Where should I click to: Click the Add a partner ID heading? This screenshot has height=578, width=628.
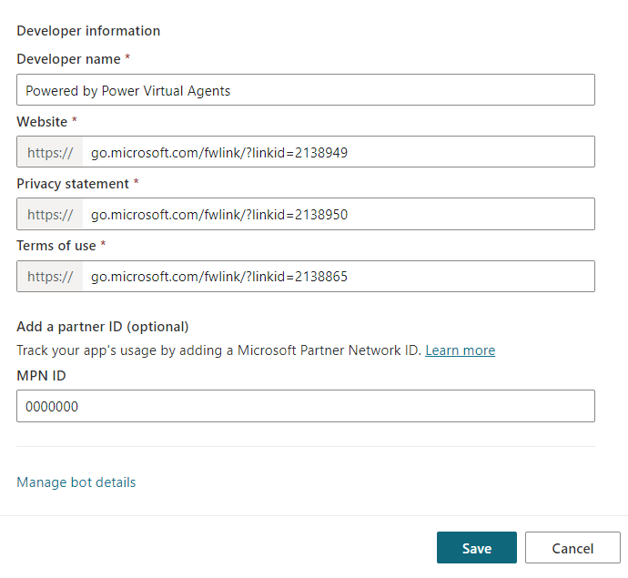102,327
